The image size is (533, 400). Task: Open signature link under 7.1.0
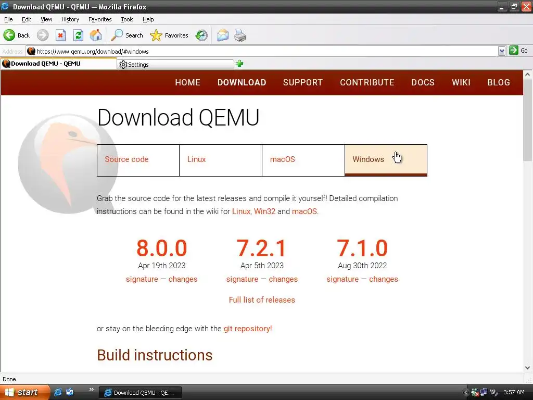coord(342,279)
